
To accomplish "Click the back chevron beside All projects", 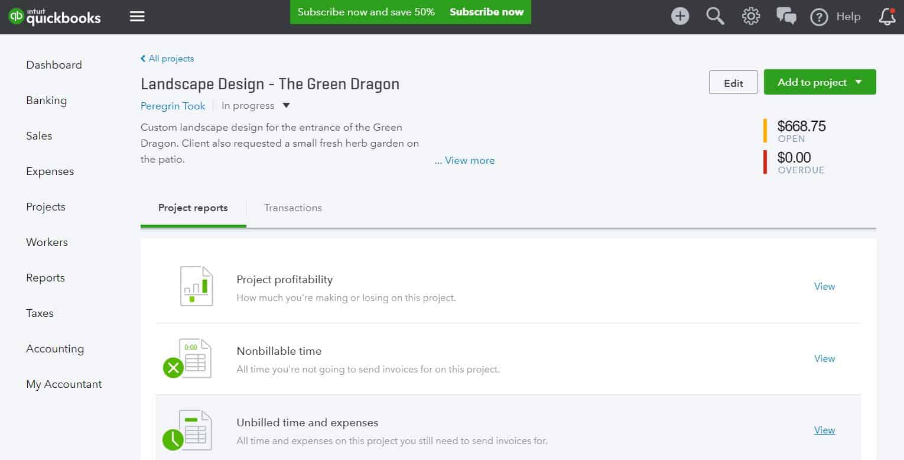I will 143,59.
